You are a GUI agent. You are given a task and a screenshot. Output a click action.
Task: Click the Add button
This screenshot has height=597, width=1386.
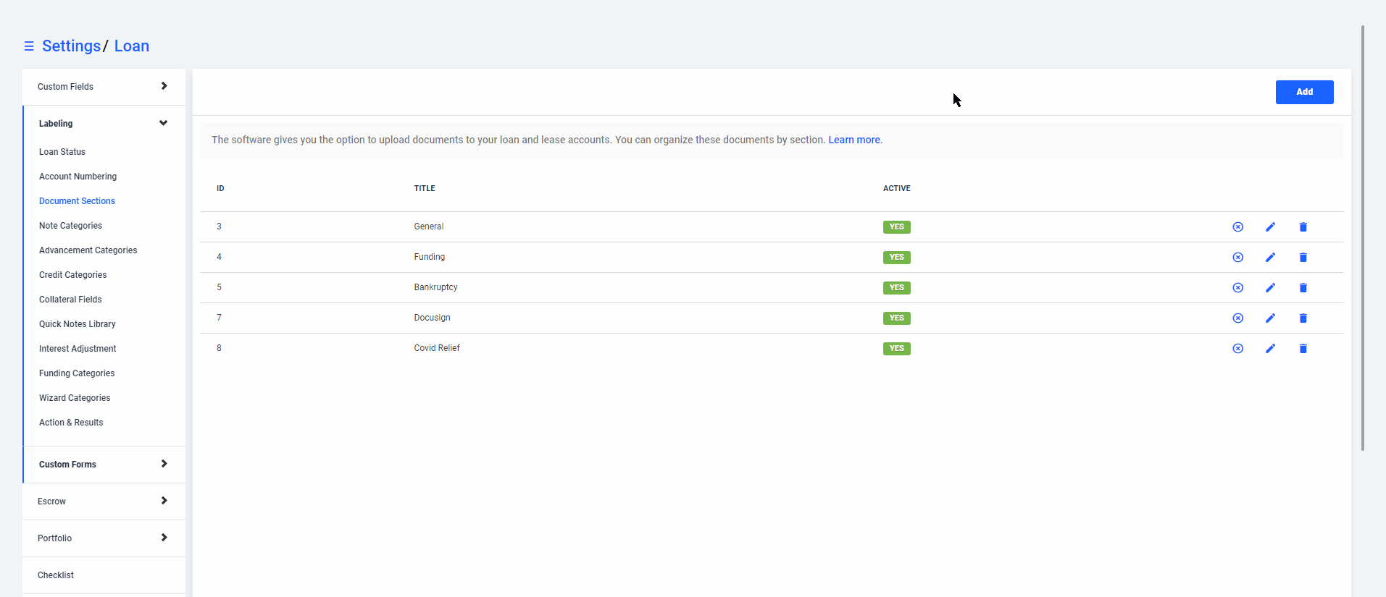pyautogui.click(x=1304, y=92)
